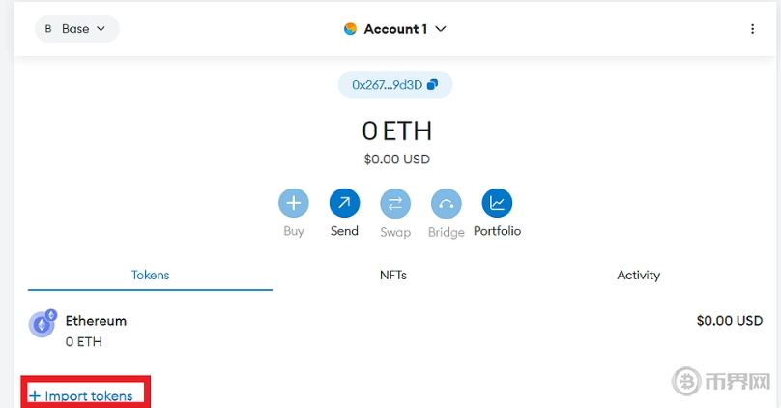Open the Ethereum token row's $0.00 USD value
Screen dimensions: 781x408
point(729,321)
